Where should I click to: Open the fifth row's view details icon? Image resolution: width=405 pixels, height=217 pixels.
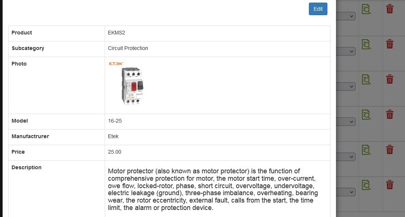click(366, 150)
